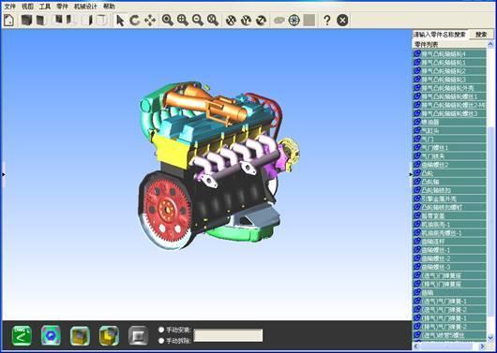Screen dimensions: 497x353
Task: Select part 气缸头 in list
Action: click(x=449, y=130)
